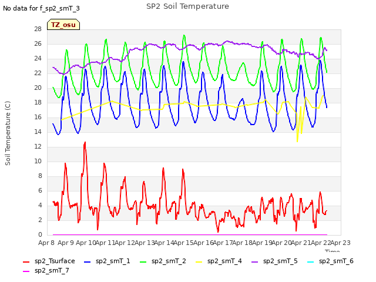Click the 0 y-axis tick label

coord(40,234)
